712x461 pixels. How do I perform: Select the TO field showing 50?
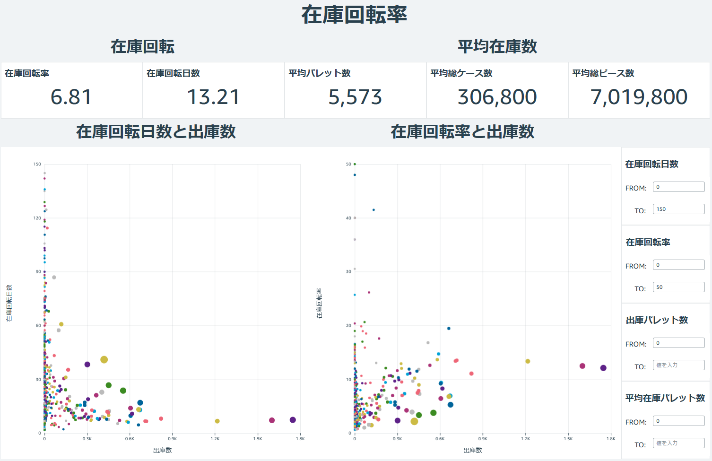click(x=678, y=287)
